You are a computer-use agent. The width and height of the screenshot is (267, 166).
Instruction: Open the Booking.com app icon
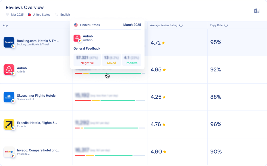[9, 42]
